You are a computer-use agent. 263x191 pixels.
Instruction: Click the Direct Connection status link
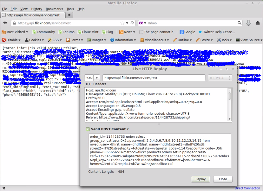[247, 188]
